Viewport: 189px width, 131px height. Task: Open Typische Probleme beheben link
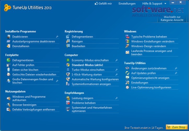coord(149,37)
